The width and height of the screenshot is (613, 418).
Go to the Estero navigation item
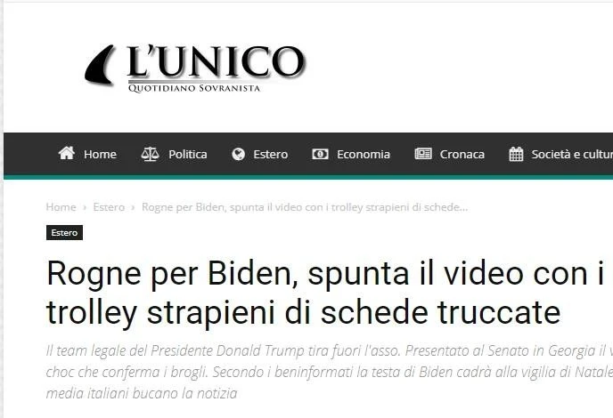(x=271, y=154)
